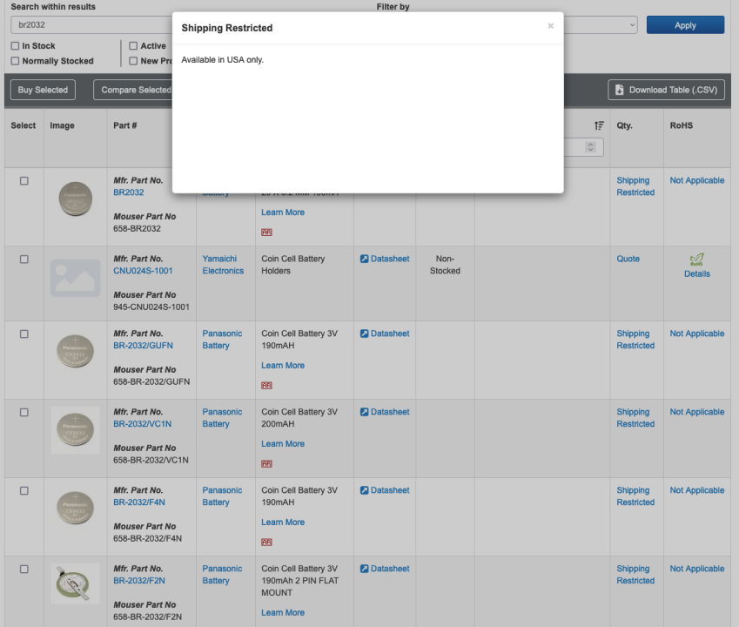Click red AR icon in BR-2032/GUFN row

(x=266, y=386)
